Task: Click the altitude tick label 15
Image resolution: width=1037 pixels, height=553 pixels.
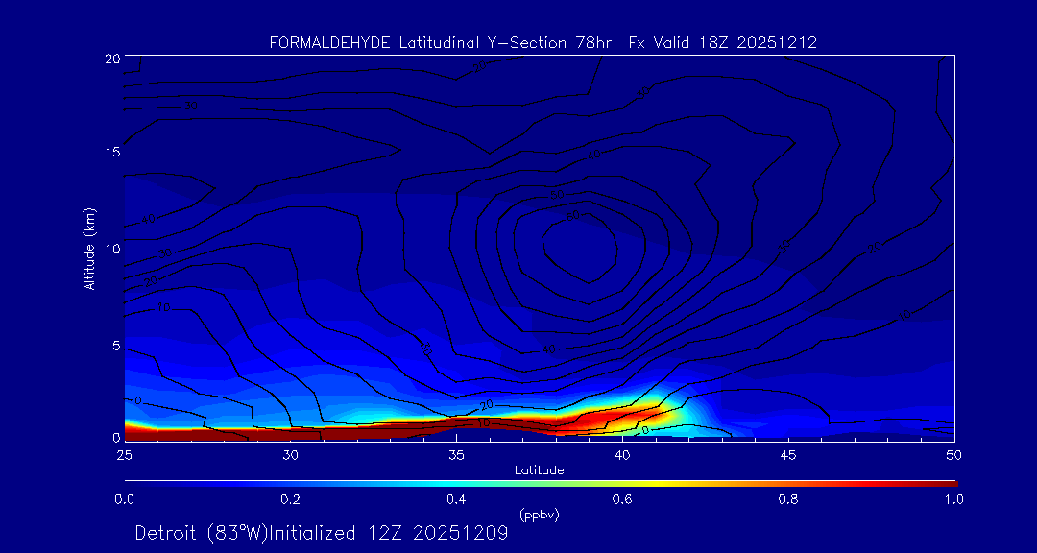Action: point(110,153)
